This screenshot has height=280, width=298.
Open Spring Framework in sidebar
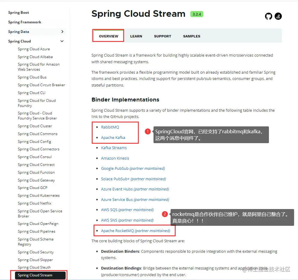coord(25,22)
